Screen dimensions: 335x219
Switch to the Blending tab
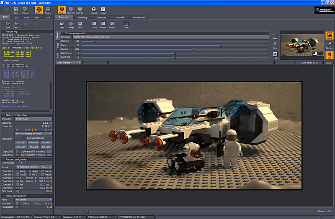coord(82,18)
